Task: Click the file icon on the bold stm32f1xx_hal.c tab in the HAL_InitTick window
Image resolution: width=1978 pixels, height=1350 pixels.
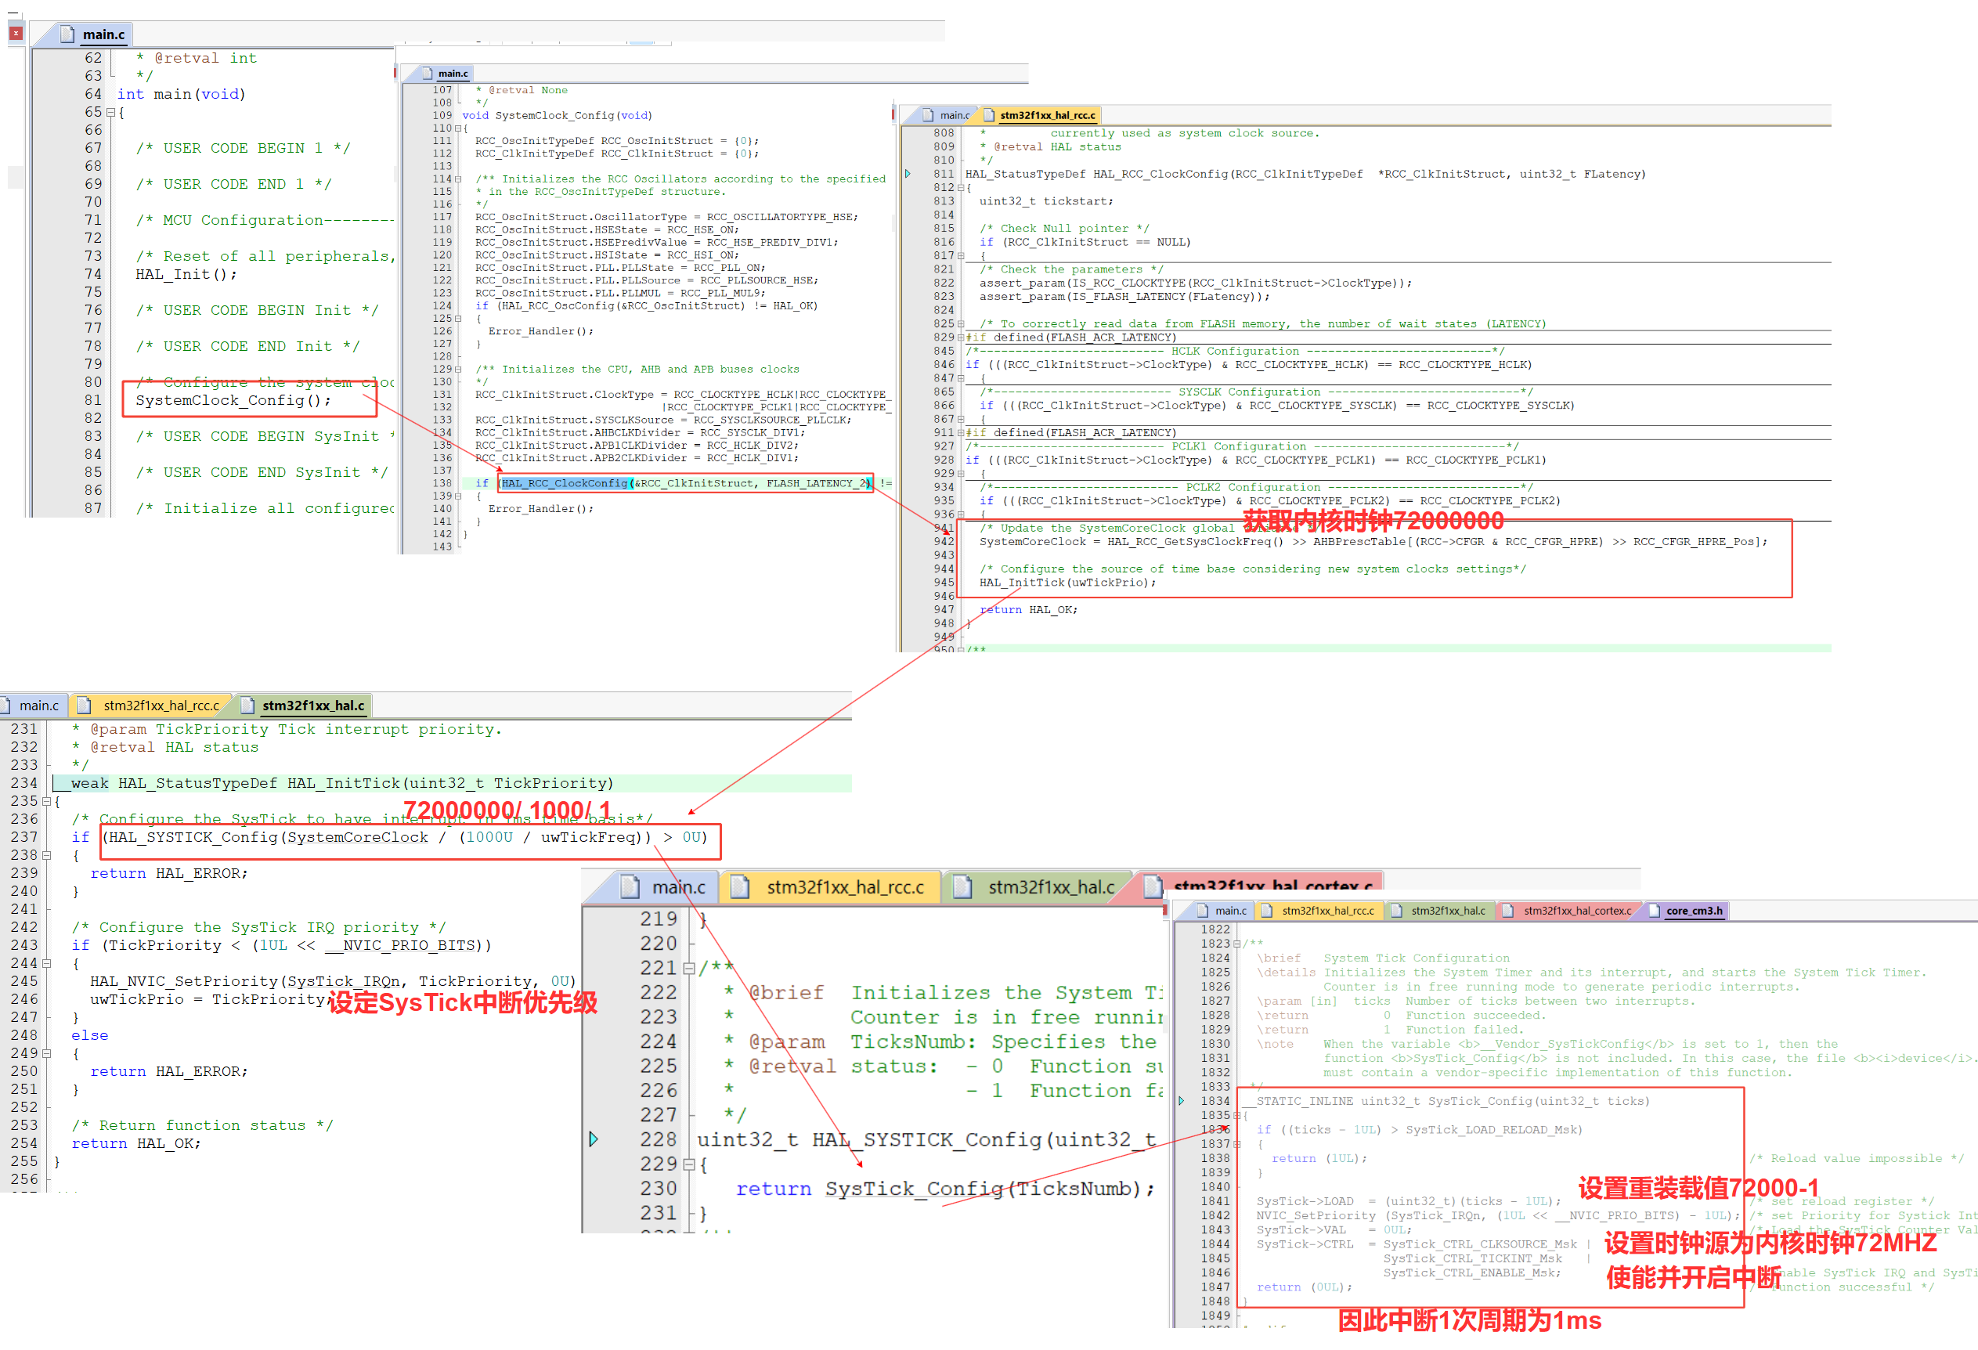Action: [x=247, y=705]
